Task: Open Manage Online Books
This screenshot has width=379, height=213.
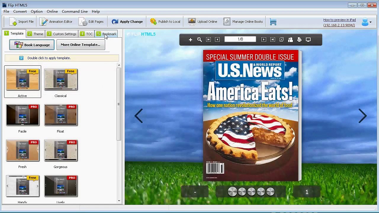Action: click(x=243, y=22)
